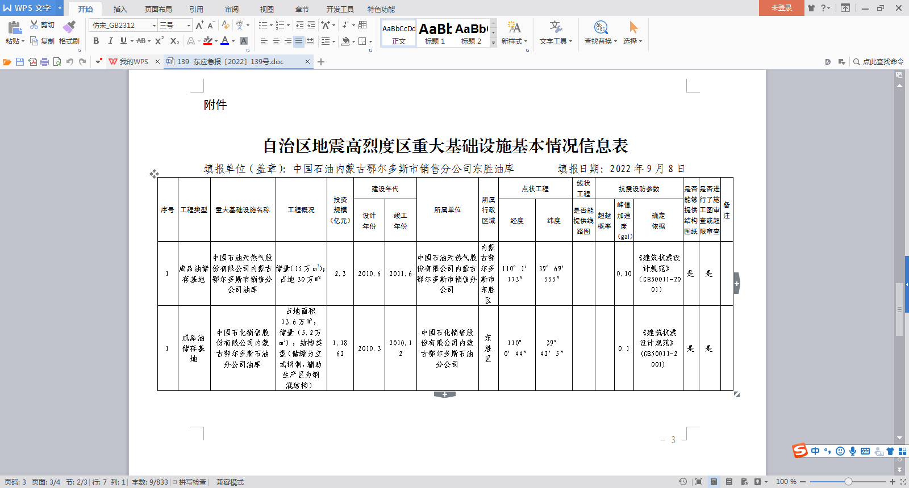Align text right
The width and height of the screenshot is (909, 488).
tap(287, 41)
